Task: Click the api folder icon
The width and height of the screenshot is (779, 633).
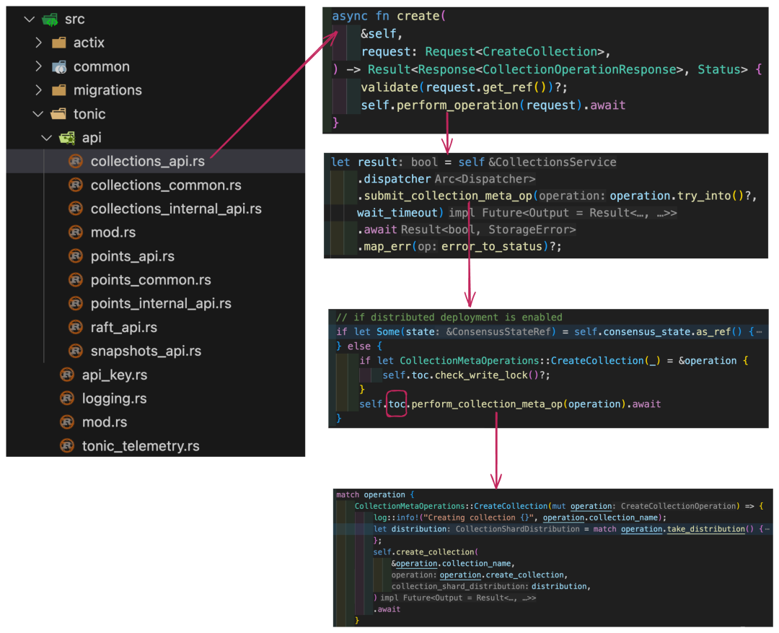Action: click(67, 138)
